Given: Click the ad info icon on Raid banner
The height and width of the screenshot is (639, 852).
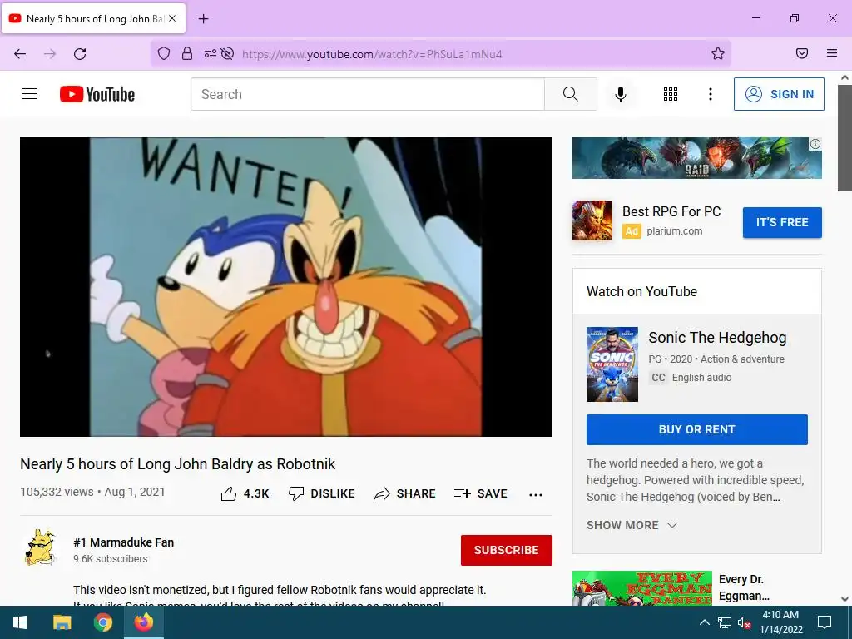Looking at the screenshot, I should [815, 144].
